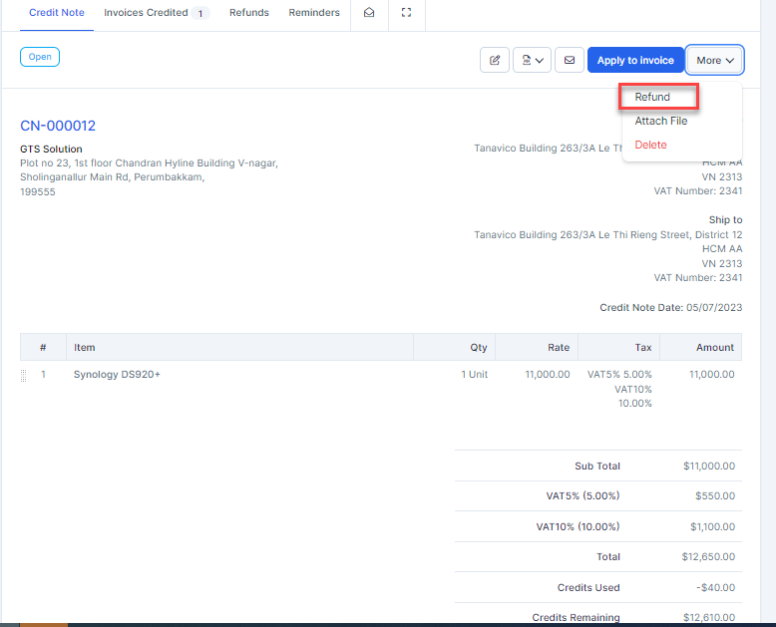The width and height of the screenshot is (776, 627).
Task: Click Credits Remaining value $12,610.00
Action: coord(709,617)
